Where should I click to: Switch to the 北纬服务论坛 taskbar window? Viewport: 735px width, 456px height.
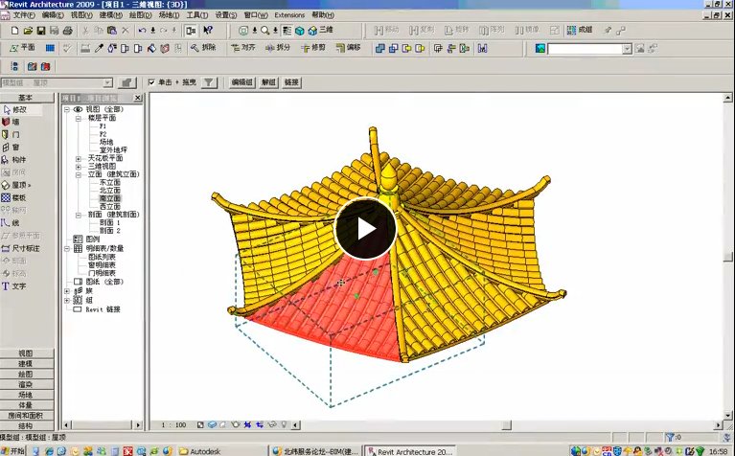tap(316, 451)
